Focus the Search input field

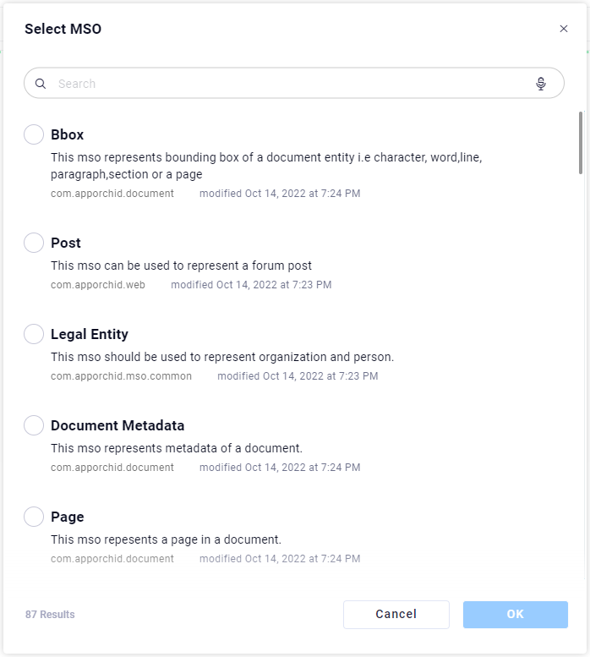[287, 84]
